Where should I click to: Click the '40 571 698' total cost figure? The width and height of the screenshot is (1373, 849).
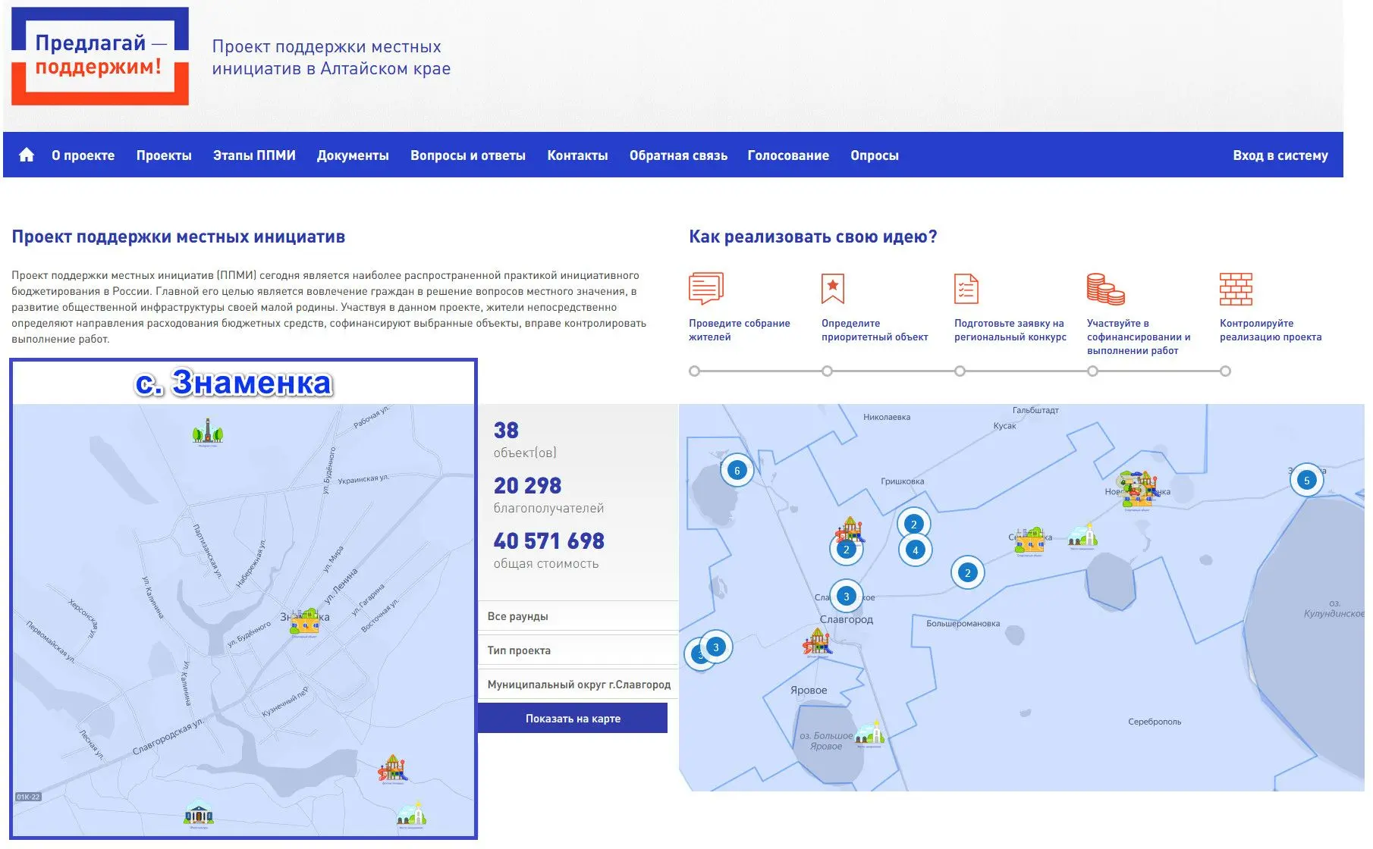[x=549, y=540]
